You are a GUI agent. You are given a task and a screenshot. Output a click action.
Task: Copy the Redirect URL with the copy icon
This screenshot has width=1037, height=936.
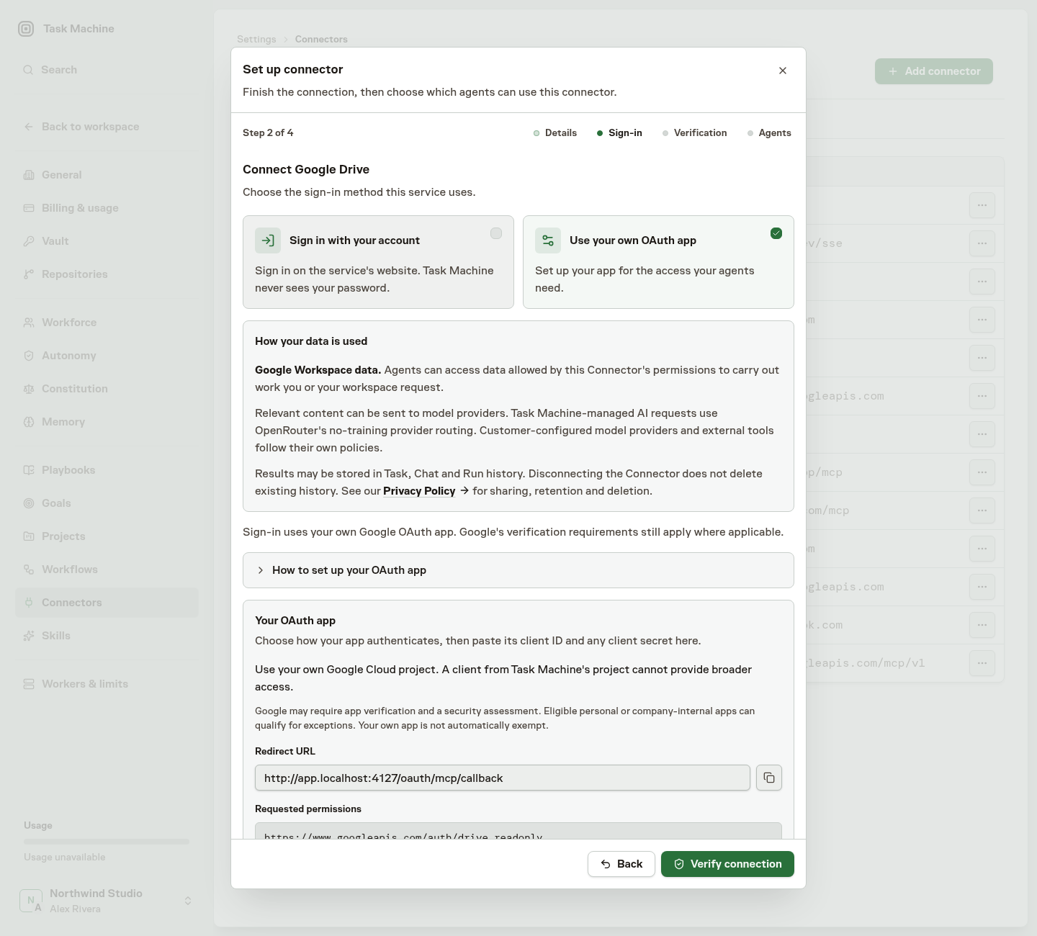tap(769, 778)
